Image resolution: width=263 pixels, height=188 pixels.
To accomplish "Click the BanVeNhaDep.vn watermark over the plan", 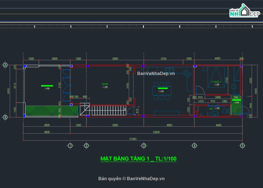I will tap(156, 74).
